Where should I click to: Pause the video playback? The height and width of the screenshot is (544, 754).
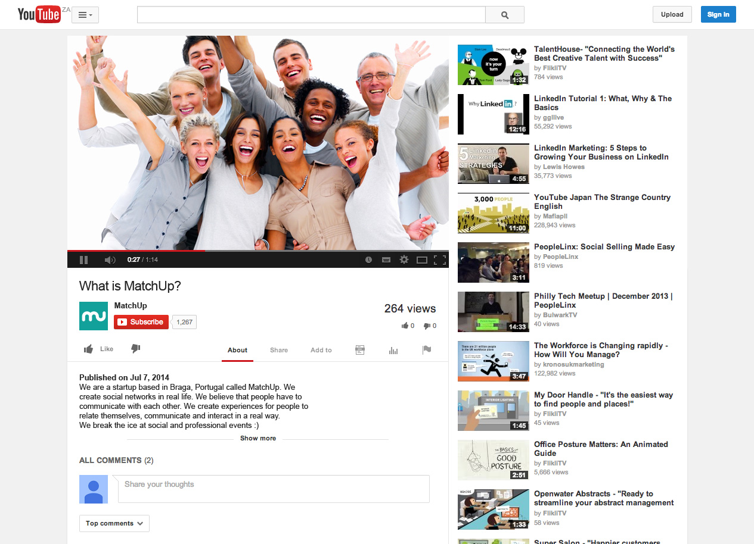(x=84, y=260)
